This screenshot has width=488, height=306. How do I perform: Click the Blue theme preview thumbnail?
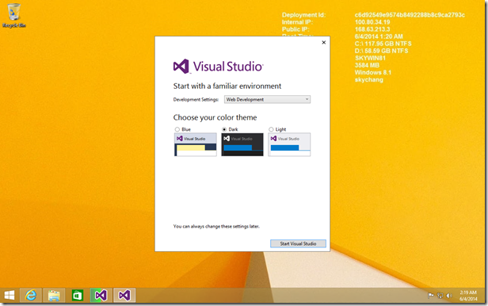click(x=196, y=144)
